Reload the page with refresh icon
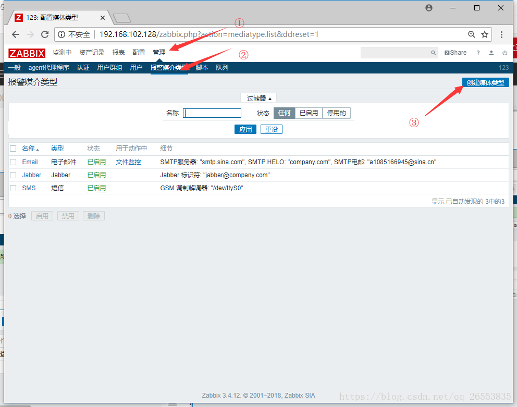 45,34
